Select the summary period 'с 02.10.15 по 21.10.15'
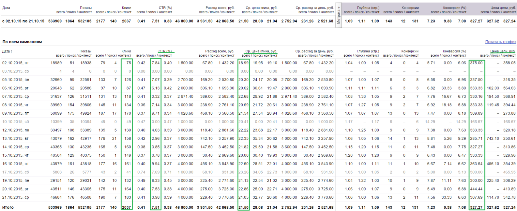The height and width of the screenshot is (211, 517). pyautogui.click(x=23, y=21)
